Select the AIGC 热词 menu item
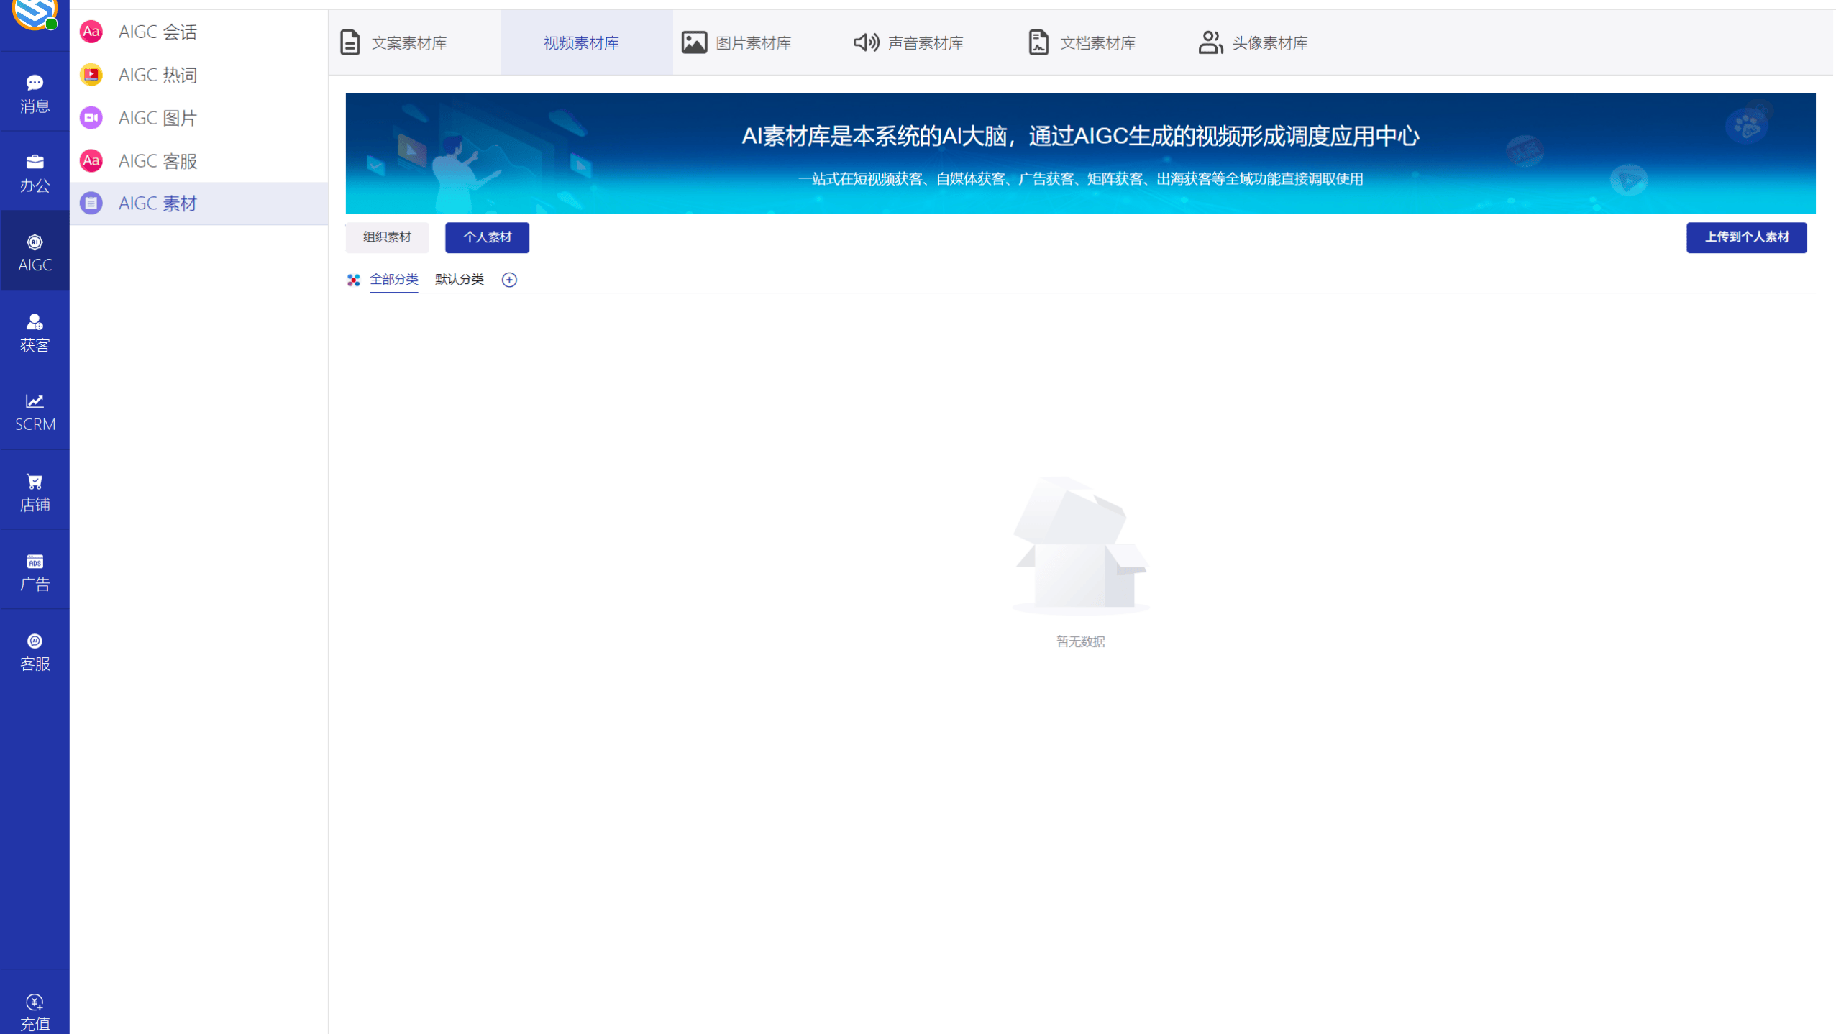 158,75
